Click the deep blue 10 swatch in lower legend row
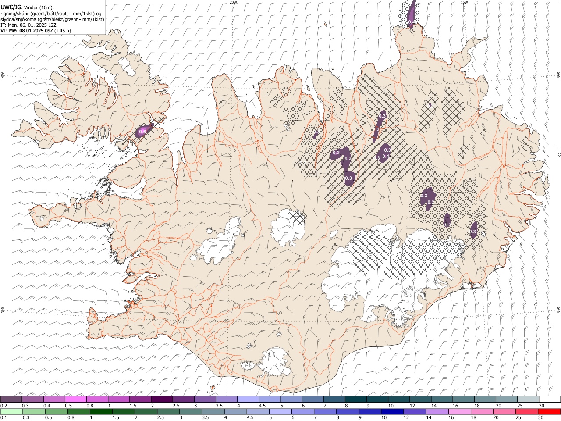Viewport: 561px width, 421px height. 392,411
